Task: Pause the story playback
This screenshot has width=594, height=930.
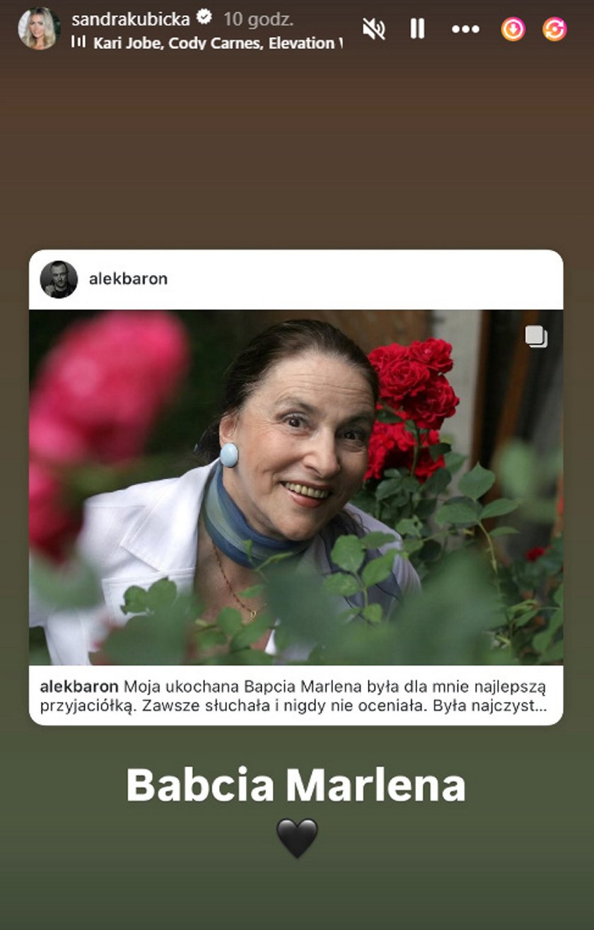Action: pos(417,29)
